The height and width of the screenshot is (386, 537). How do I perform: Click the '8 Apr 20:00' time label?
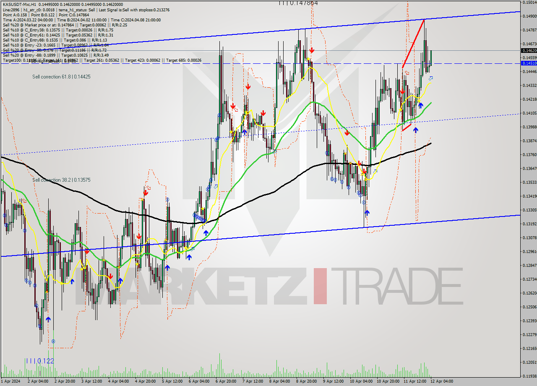point(306,381)
